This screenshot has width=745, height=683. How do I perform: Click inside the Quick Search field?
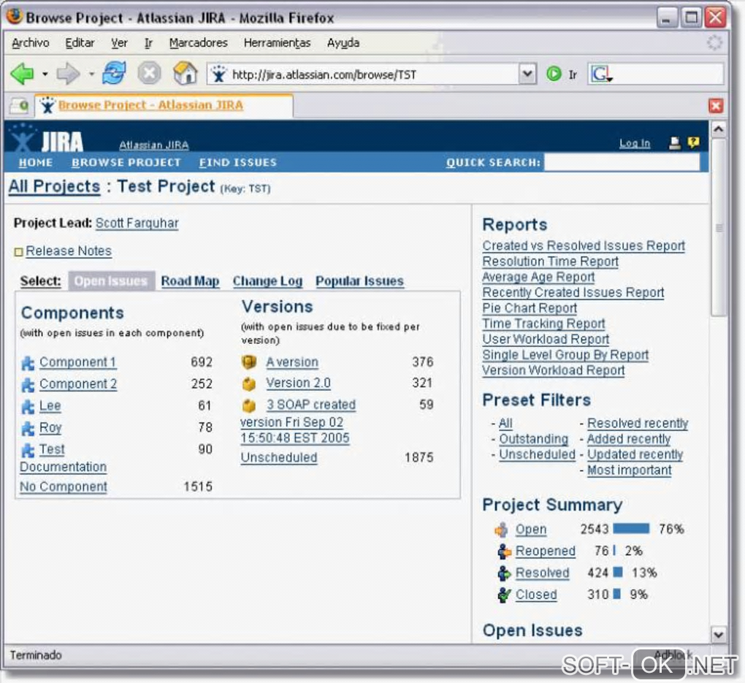tap(622, 163)
